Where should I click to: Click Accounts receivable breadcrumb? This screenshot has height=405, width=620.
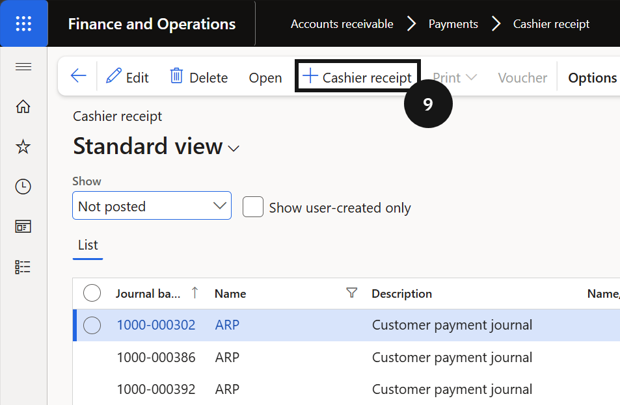coord(342,24)
